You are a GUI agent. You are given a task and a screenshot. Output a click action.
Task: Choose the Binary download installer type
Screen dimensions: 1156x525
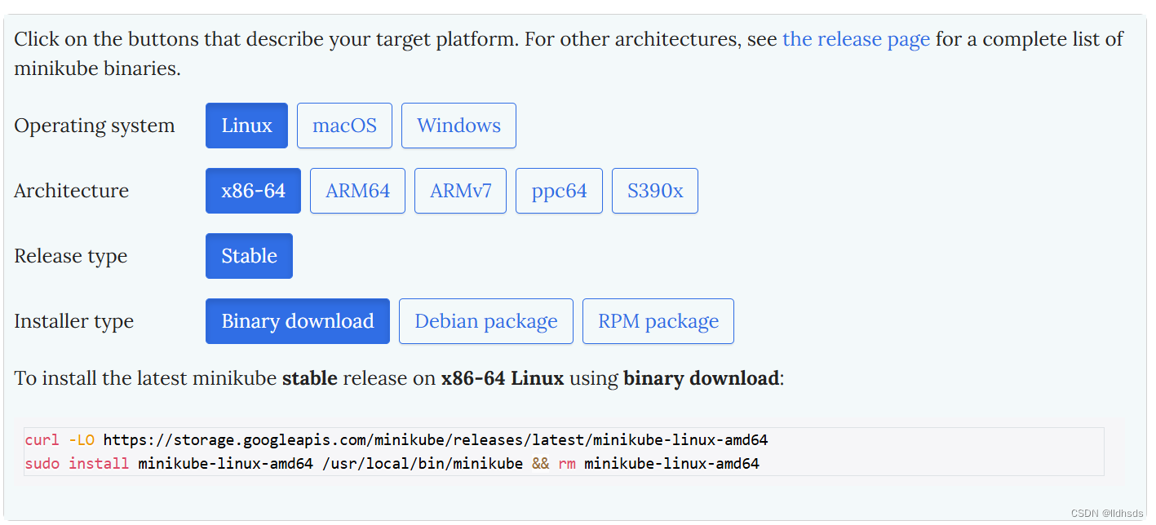pyautogui.click(x=298, y=321)
